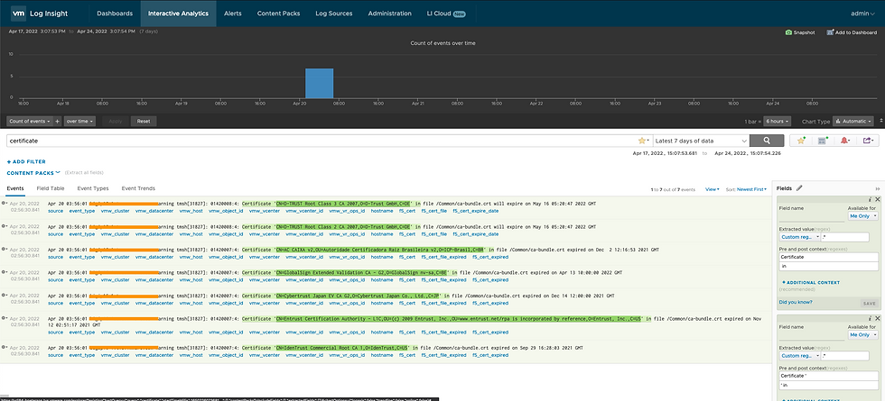Click first card post-context in input
This screenshot has height=401, width=885.
click(x=829, y=265)
